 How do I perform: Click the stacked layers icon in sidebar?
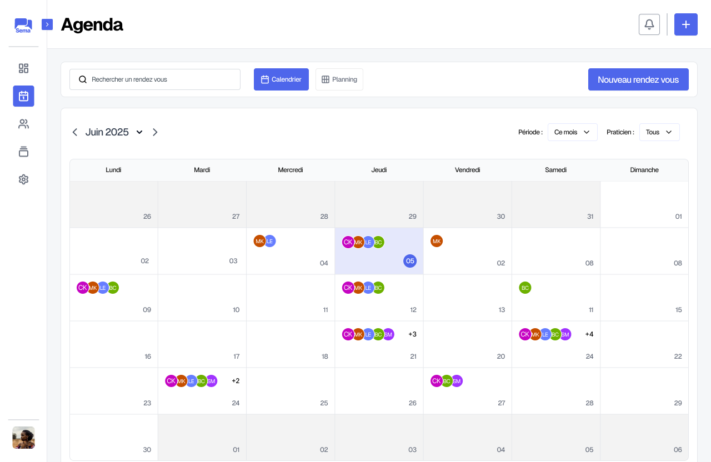pyautogui.click(x=23, y=152)
